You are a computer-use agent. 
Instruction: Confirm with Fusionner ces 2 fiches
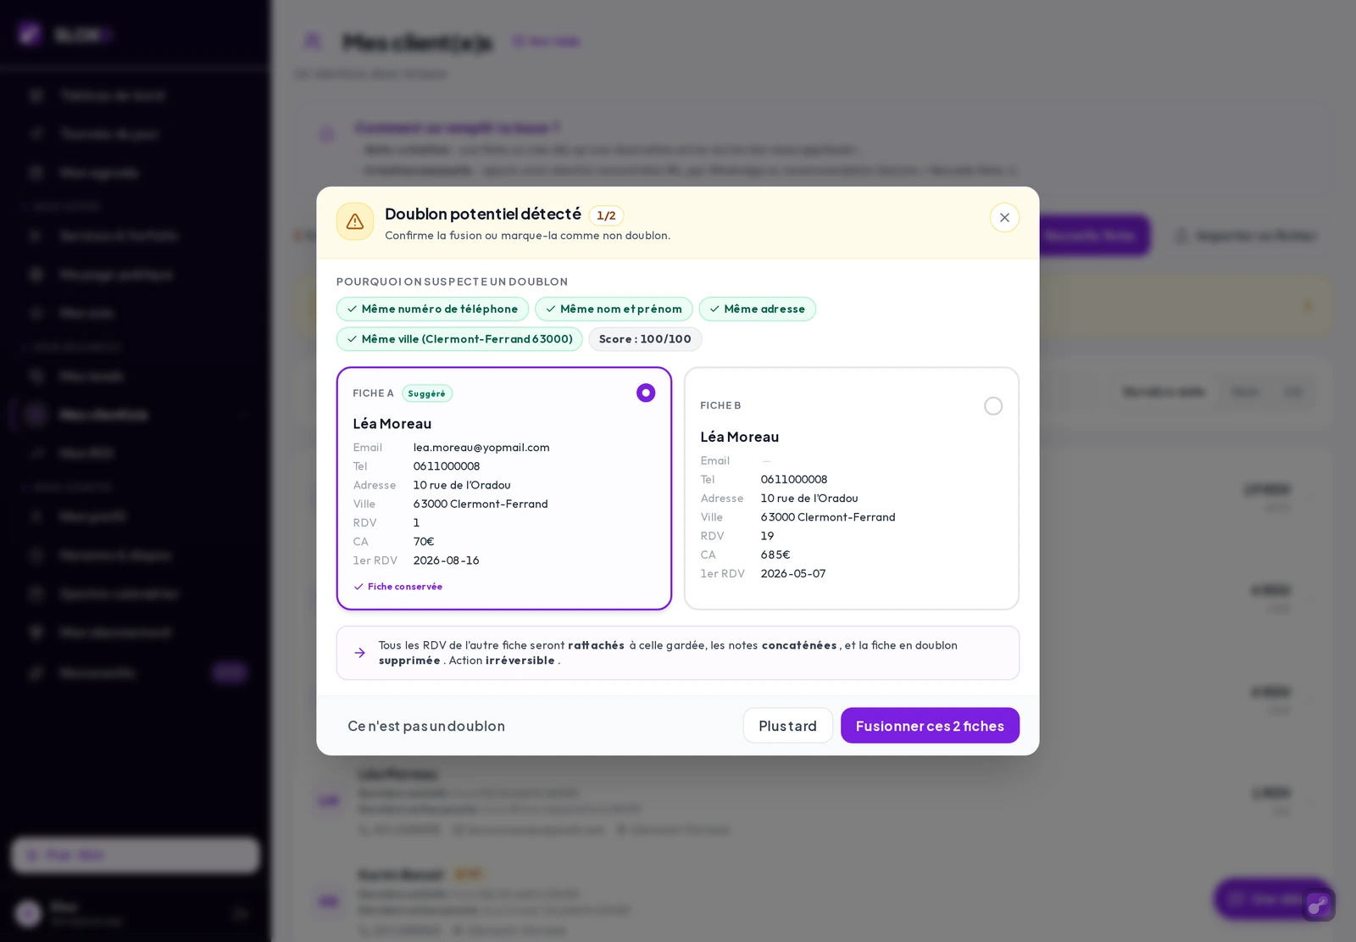[x=930, y=726]
